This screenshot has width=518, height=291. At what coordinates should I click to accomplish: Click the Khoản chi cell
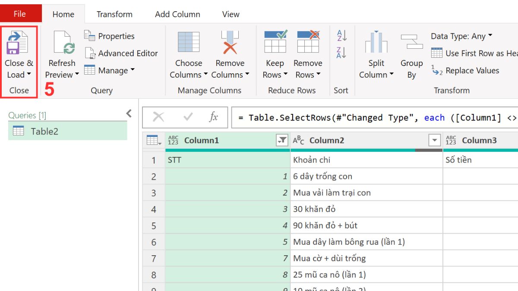[366, 160]
